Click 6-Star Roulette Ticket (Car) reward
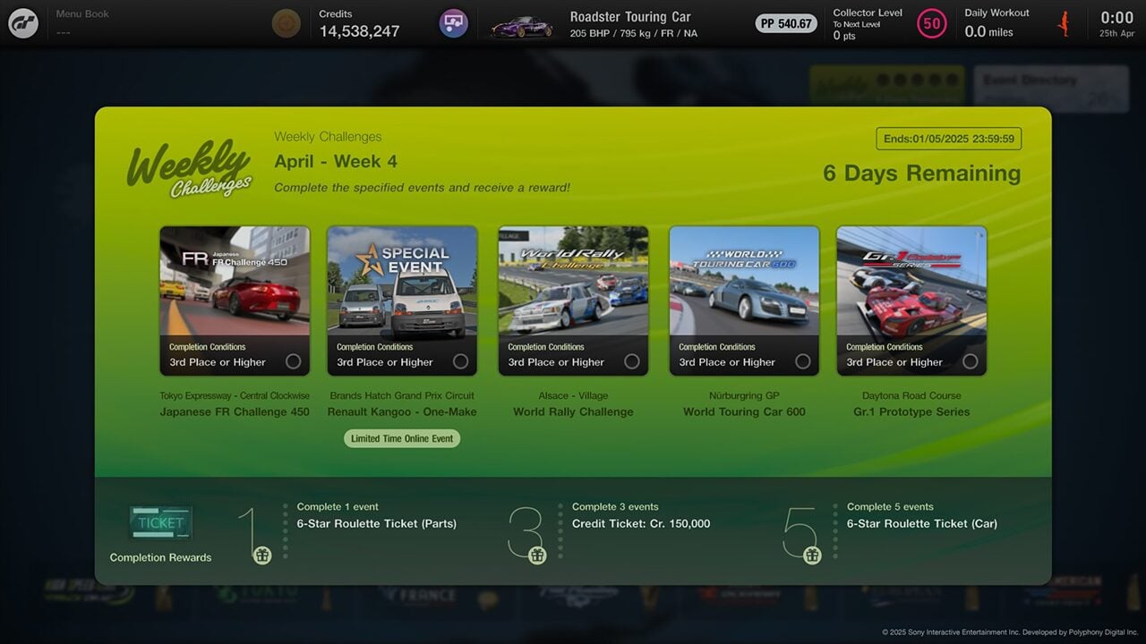This screenshot has height=644, width=1146. click(x=922, y=523)
